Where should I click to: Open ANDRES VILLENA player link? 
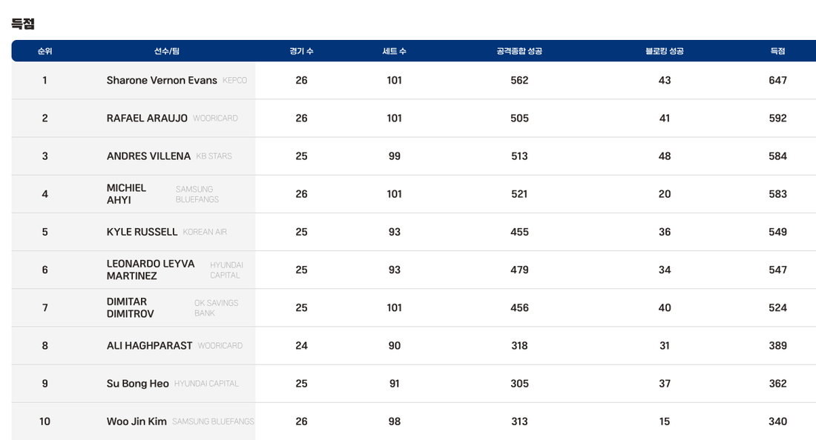point(148,156)
